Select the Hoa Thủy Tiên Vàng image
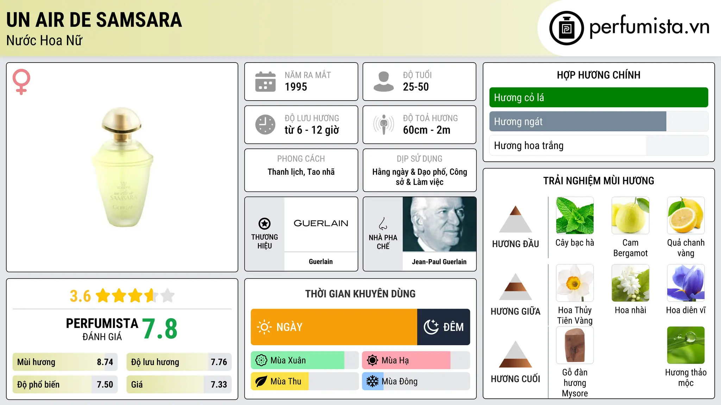Viewport: 721px width, 405px height. [x=575, y=283]
